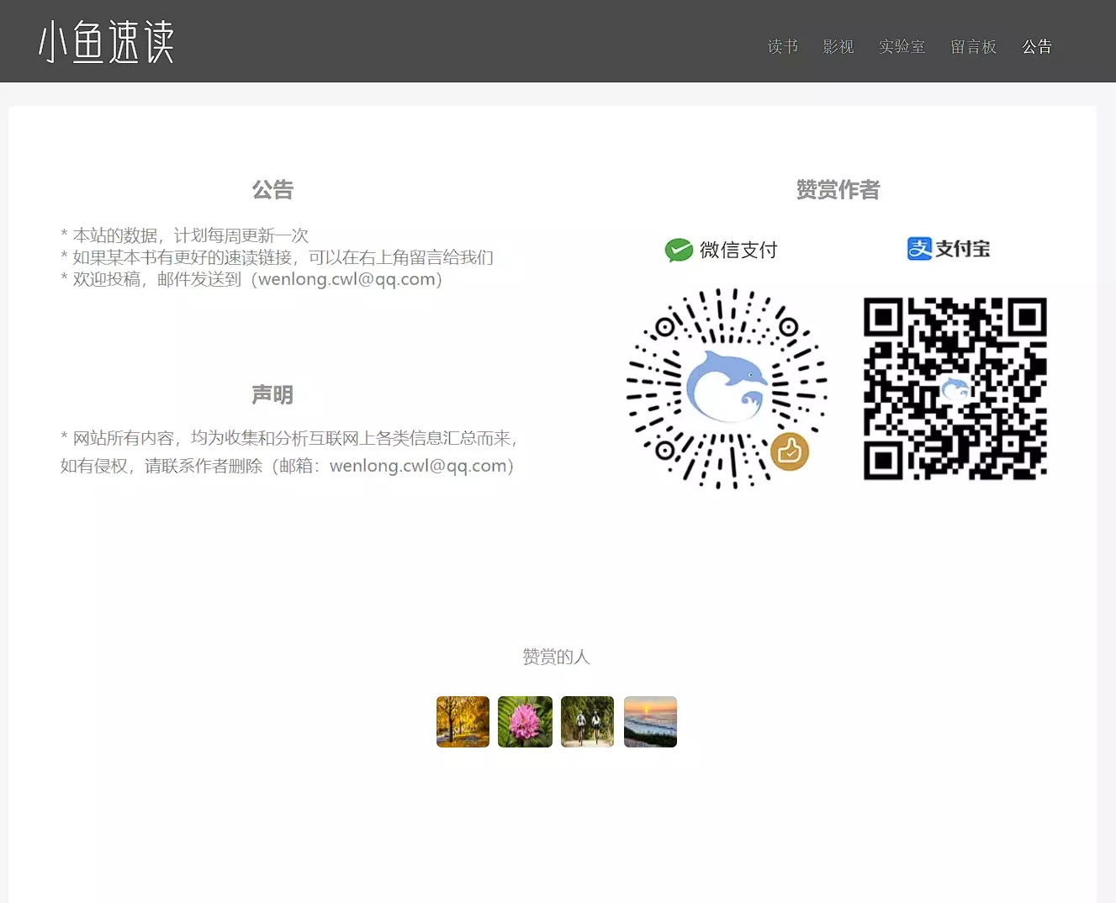Click the small dolphin in Alipay QR center
Image resolution: width=1116 pixels, height=903 pixels.
coord(955,388)
